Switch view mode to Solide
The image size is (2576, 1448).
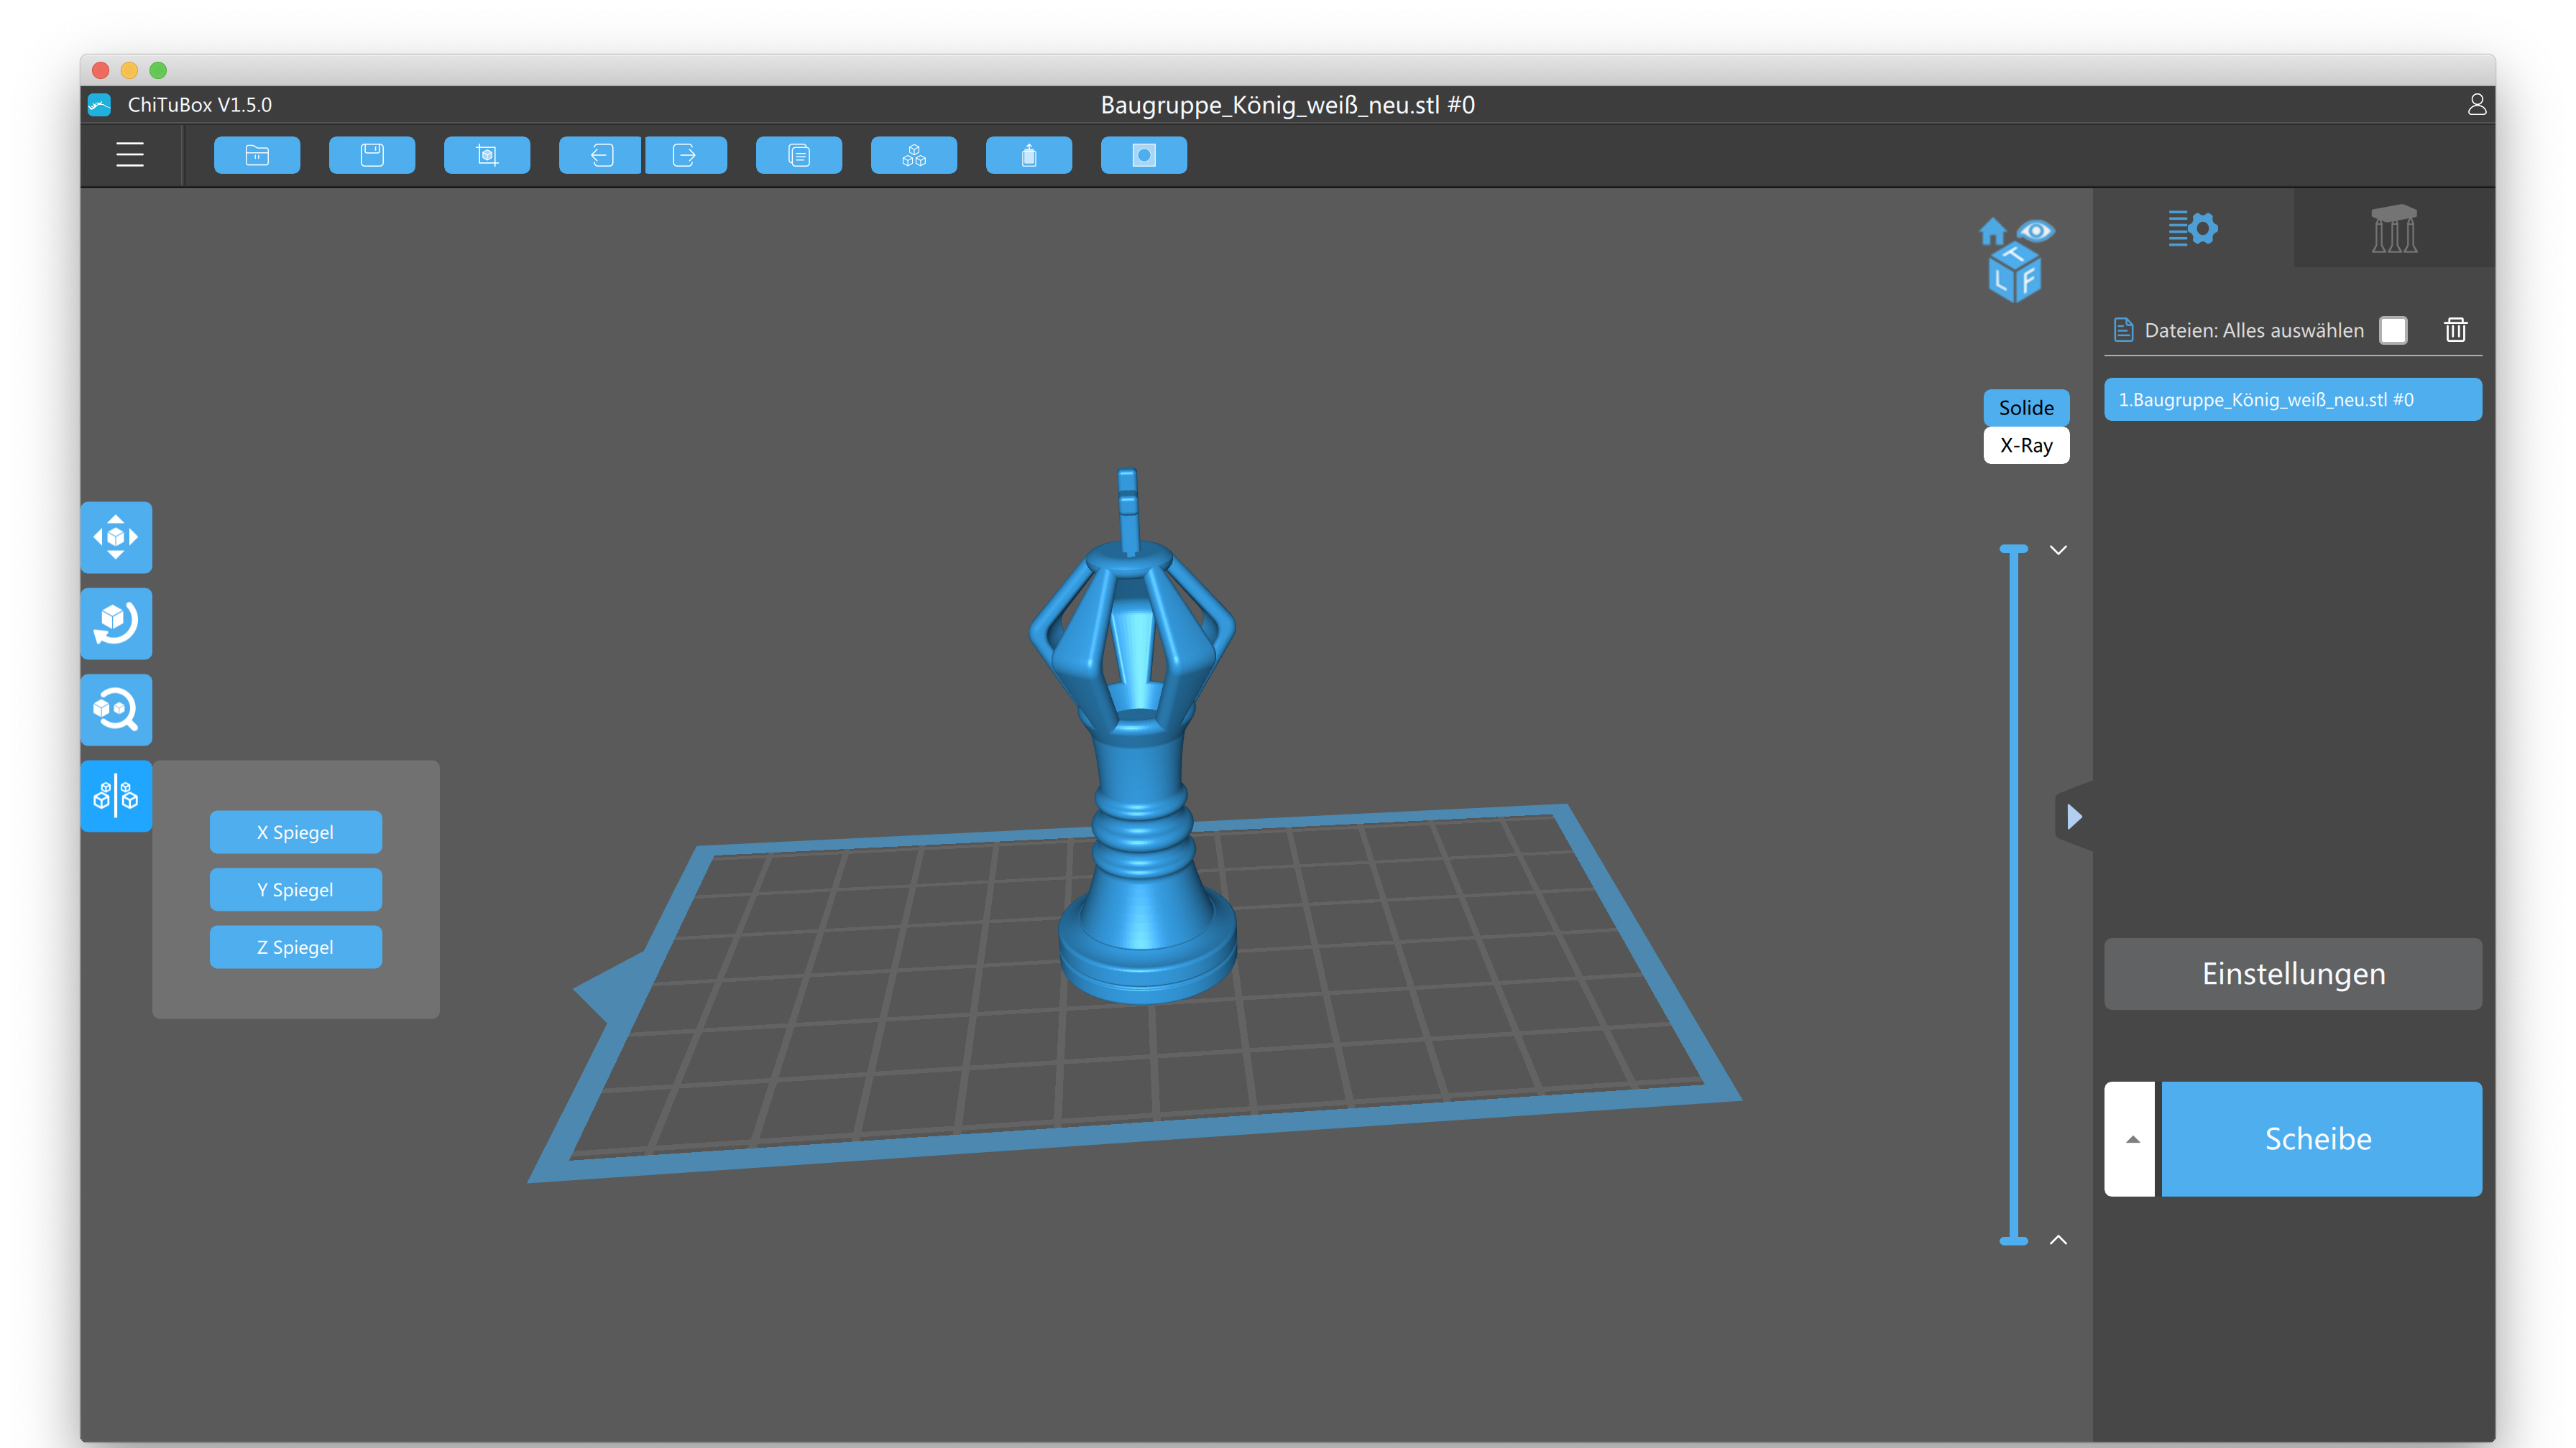click(2026, 407)
